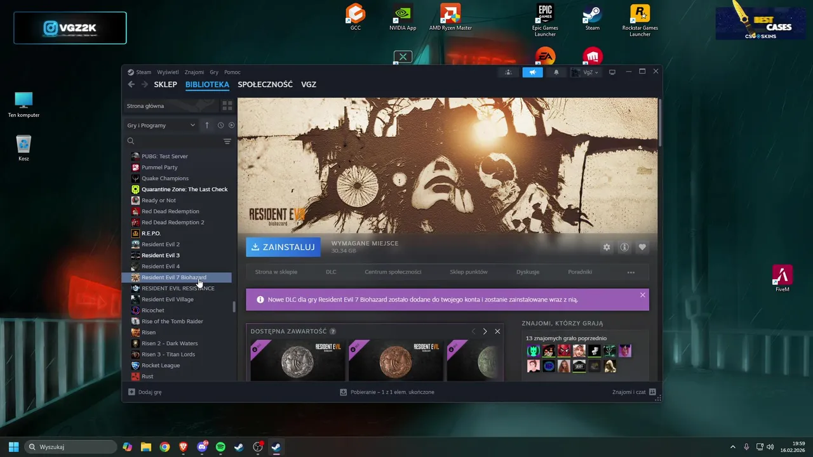Select Ready or Not in library
Image resolution: width=813 pixels, height=457 pixels.
[159, 201]
